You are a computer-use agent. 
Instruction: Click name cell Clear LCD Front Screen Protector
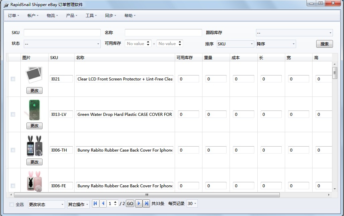point(124,79)
